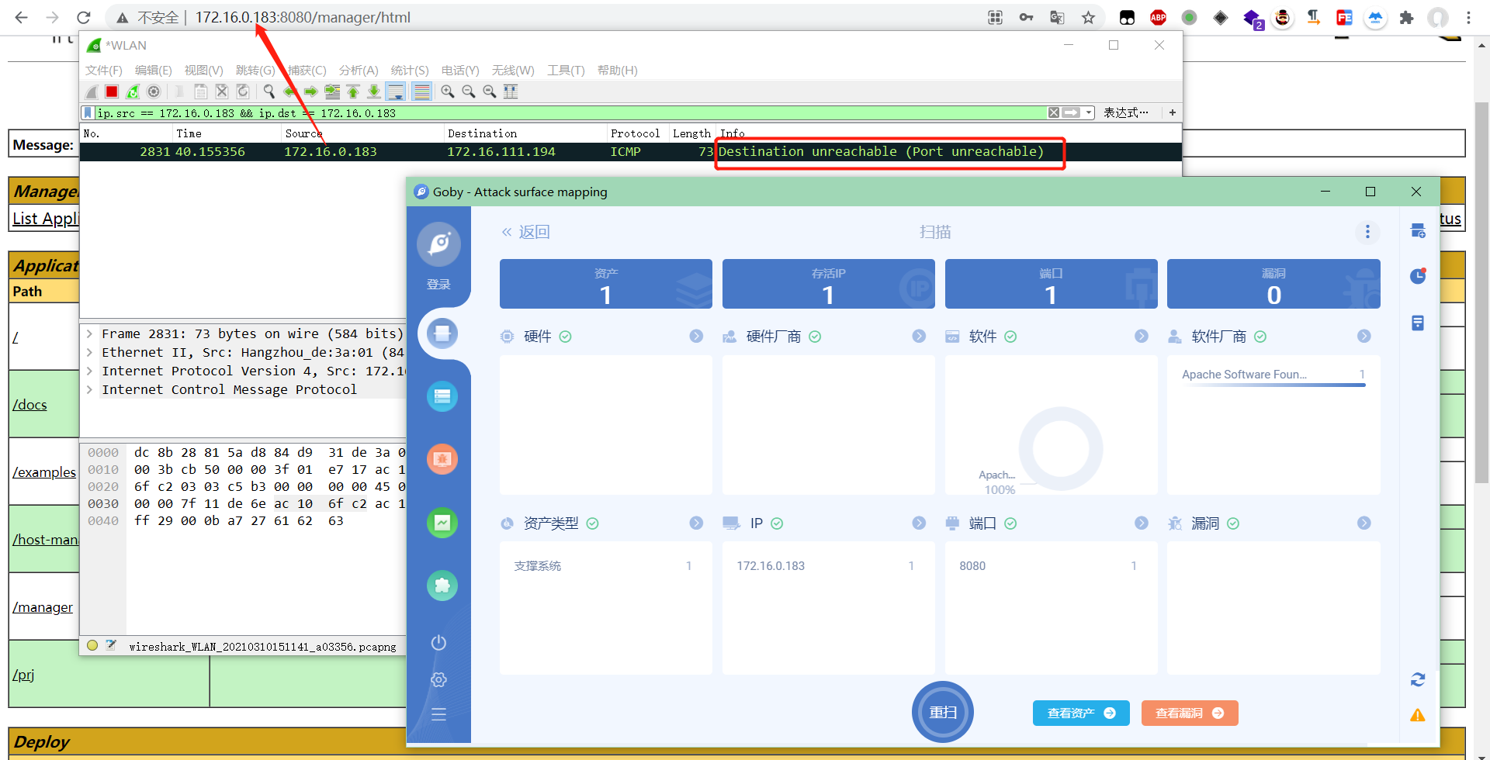Open task history clock icon in Goby right panel
The height and width of the screenshot is (760, 1490).
[x=1418, y=276]
